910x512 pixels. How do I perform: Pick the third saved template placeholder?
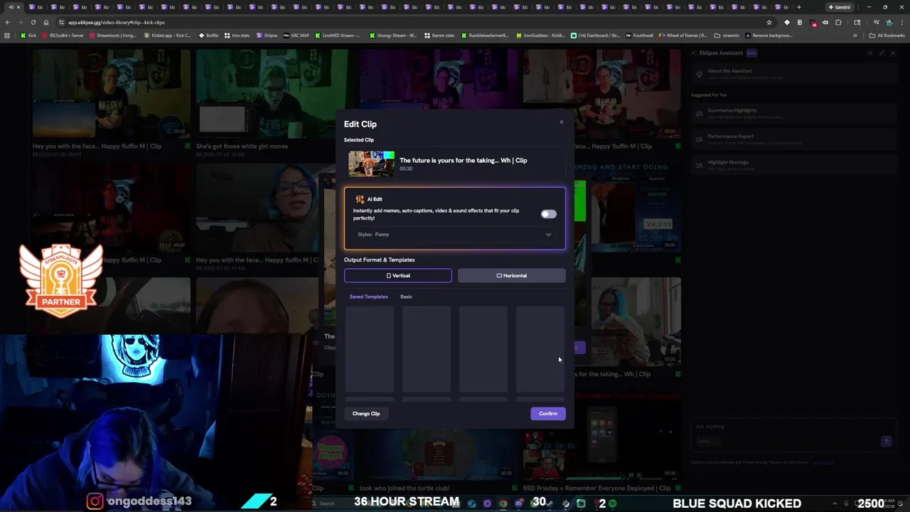[x=483, y=349]
